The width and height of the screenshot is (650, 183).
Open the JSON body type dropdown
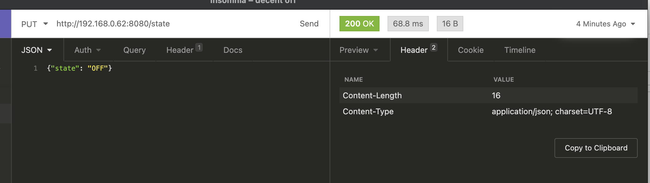pyautogui.click(x=36, y=50)
